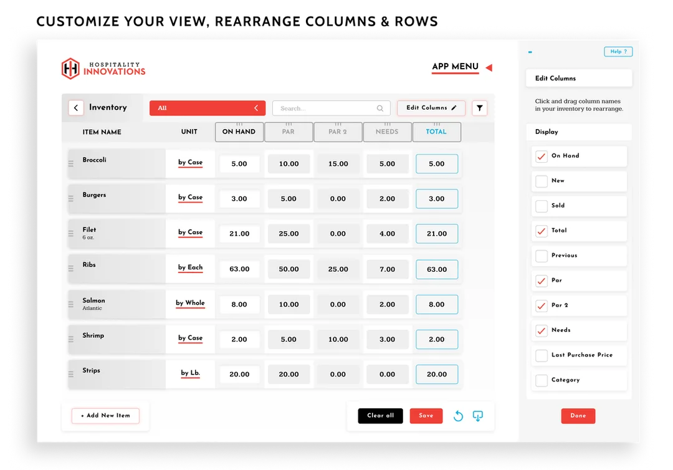Grab the Strips row drag handle

tap(71, 374)
